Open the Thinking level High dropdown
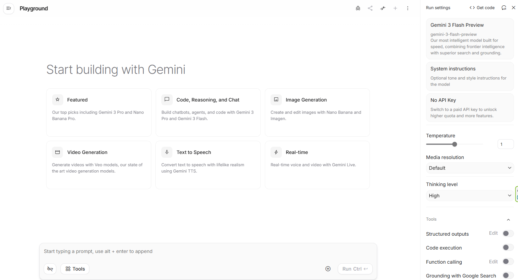The image size is (518, 280). pyautogui.click(x=470, y=195)
